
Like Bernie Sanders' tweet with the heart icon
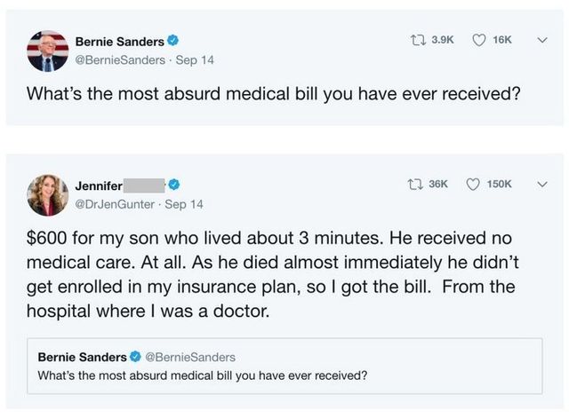pos(478,41)
